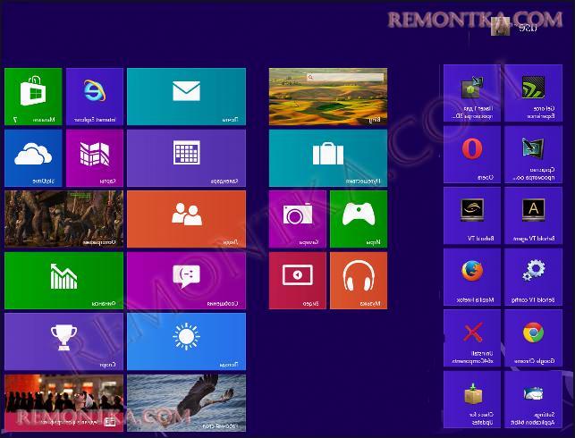Open the News tile with crowd photo
The width and height of the screenshot is (575, 438).
pos(63,402)
